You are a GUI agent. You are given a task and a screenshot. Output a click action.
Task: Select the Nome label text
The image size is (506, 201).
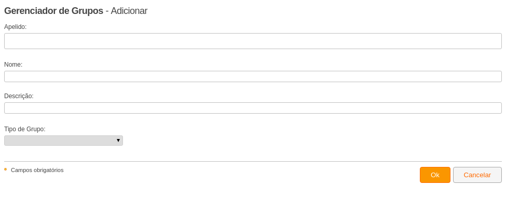(13, 65)
